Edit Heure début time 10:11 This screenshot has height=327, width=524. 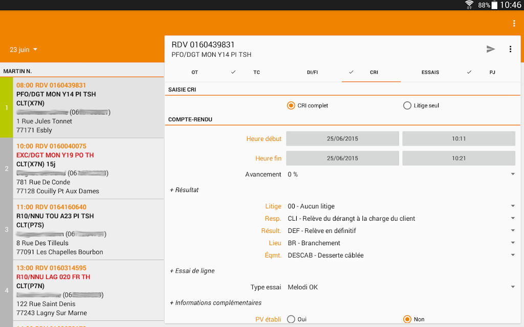click(459, 138)
